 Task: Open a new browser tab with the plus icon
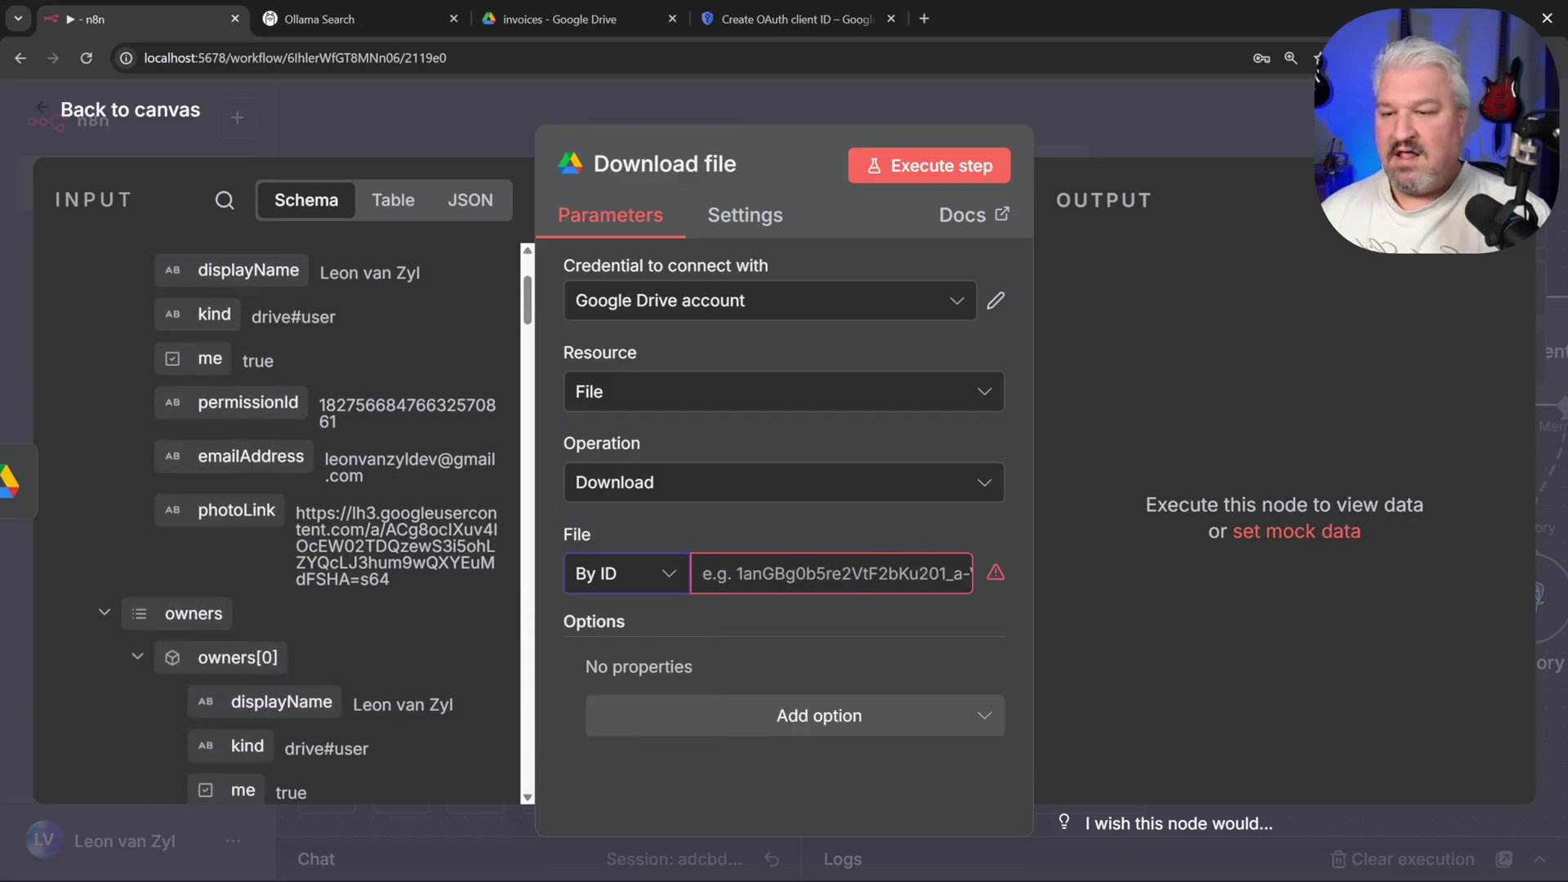(924, 19)
